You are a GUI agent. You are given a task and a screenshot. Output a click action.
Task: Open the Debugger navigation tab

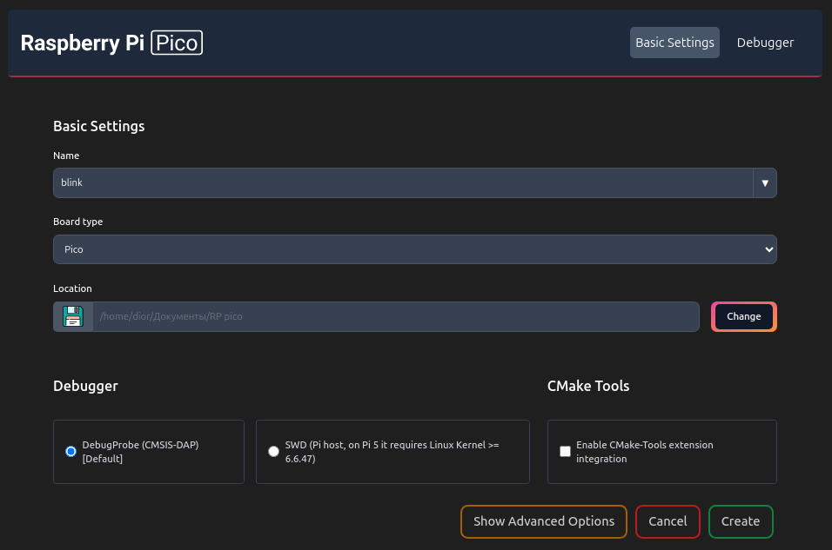(x=765, y=43)
